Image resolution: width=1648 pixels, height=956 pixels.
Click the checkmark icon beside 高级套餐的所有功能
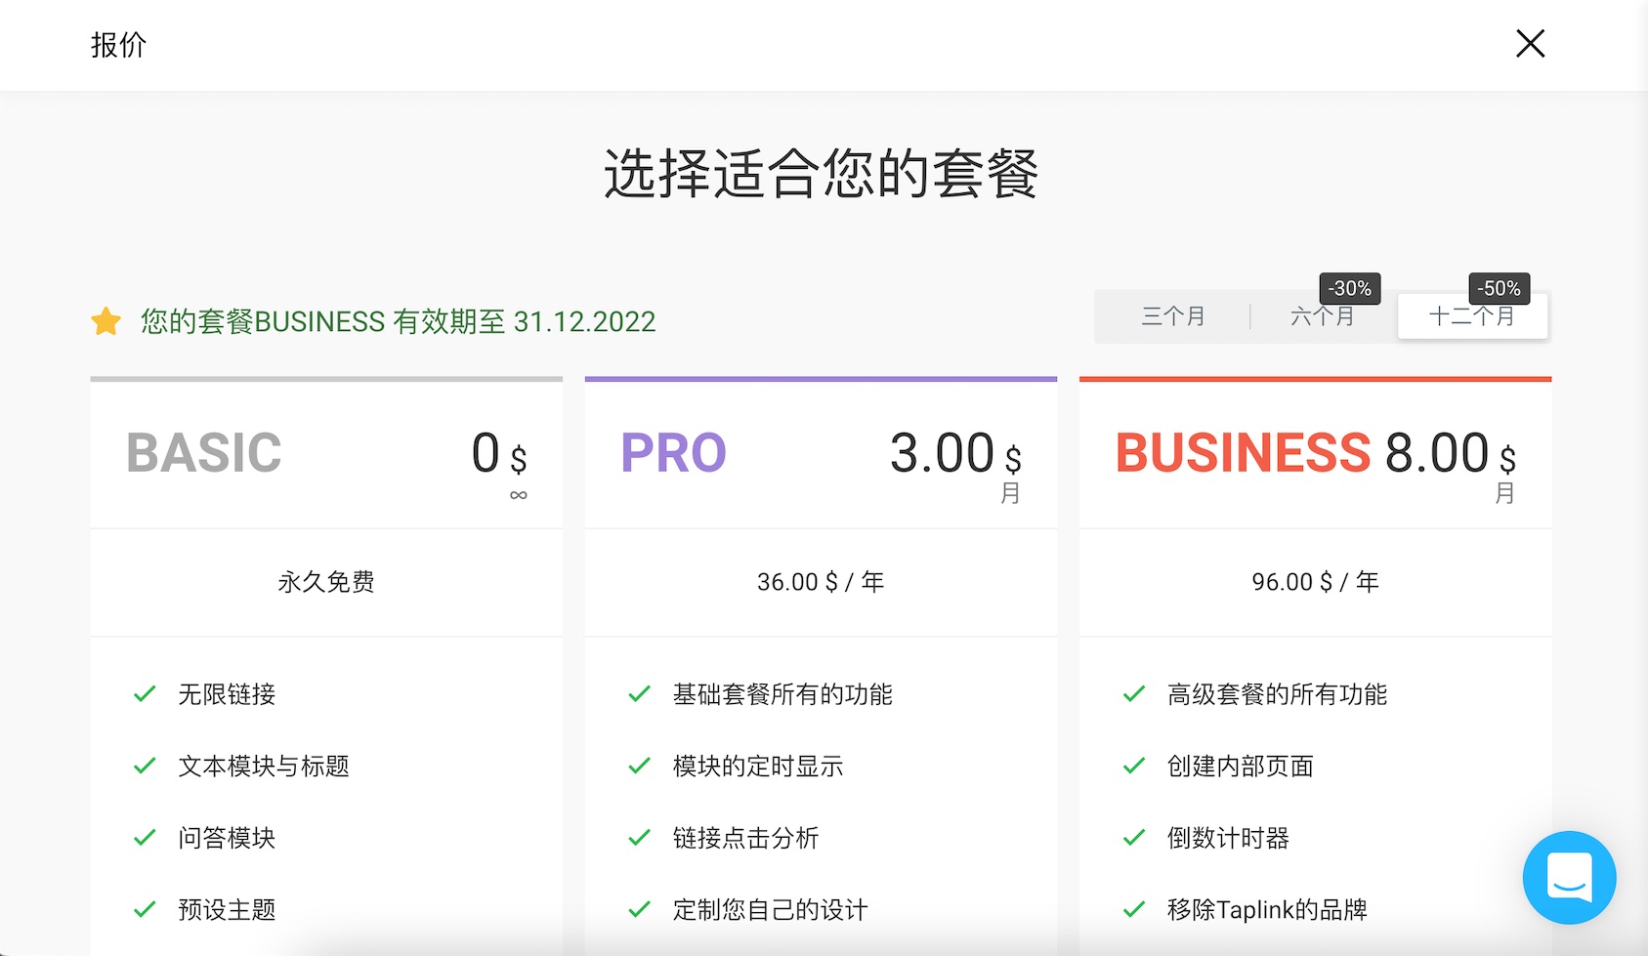pos(1133,694)
